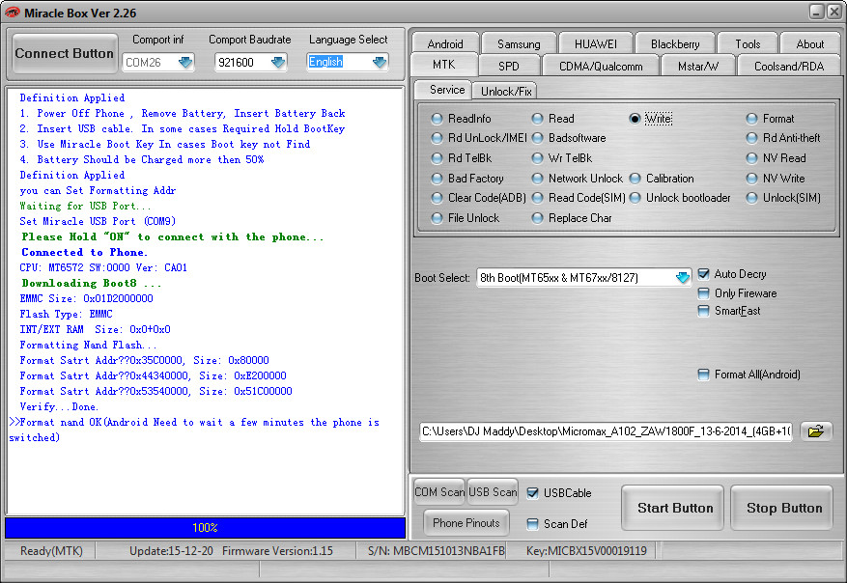Viewport: 847px width, 583px height.
Task: Click the Key:MICBX15V00019119 status entry
Action: pyautogui.click(x=586, y=551)
